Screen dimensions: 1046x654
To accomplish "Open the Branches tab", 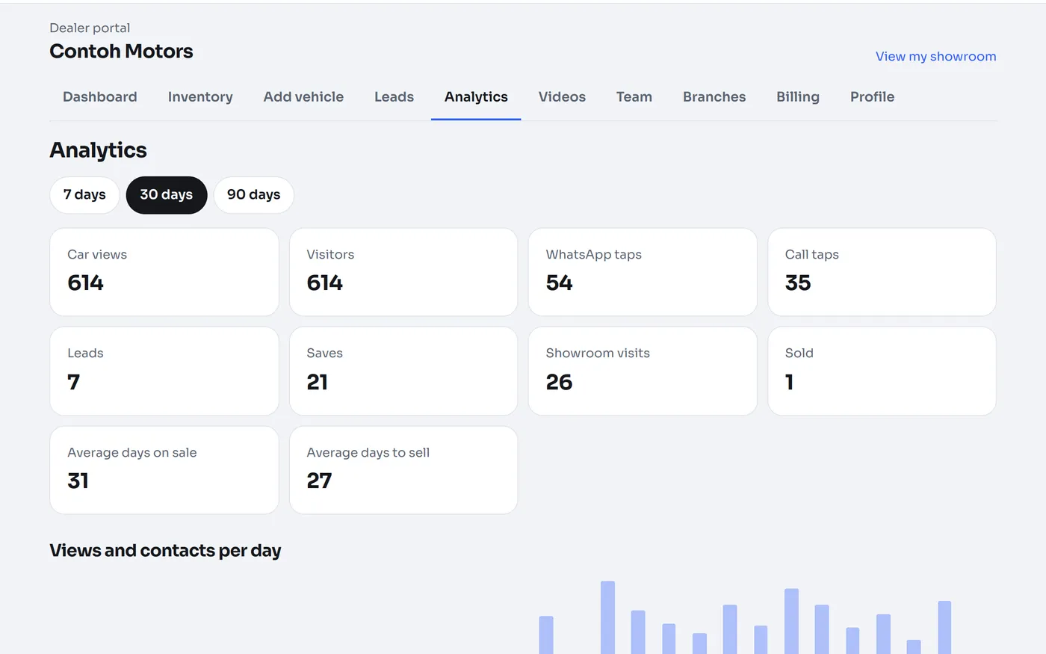I will (714, 97).
